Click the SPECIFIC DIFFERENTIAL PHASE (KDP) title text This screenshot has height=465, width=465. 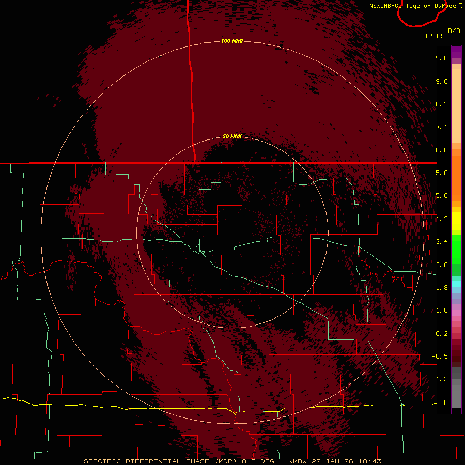[x=161, y=461]
